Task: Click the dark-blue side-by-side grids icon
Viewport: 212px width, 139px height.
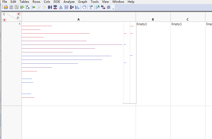Action: pos(50,7)
